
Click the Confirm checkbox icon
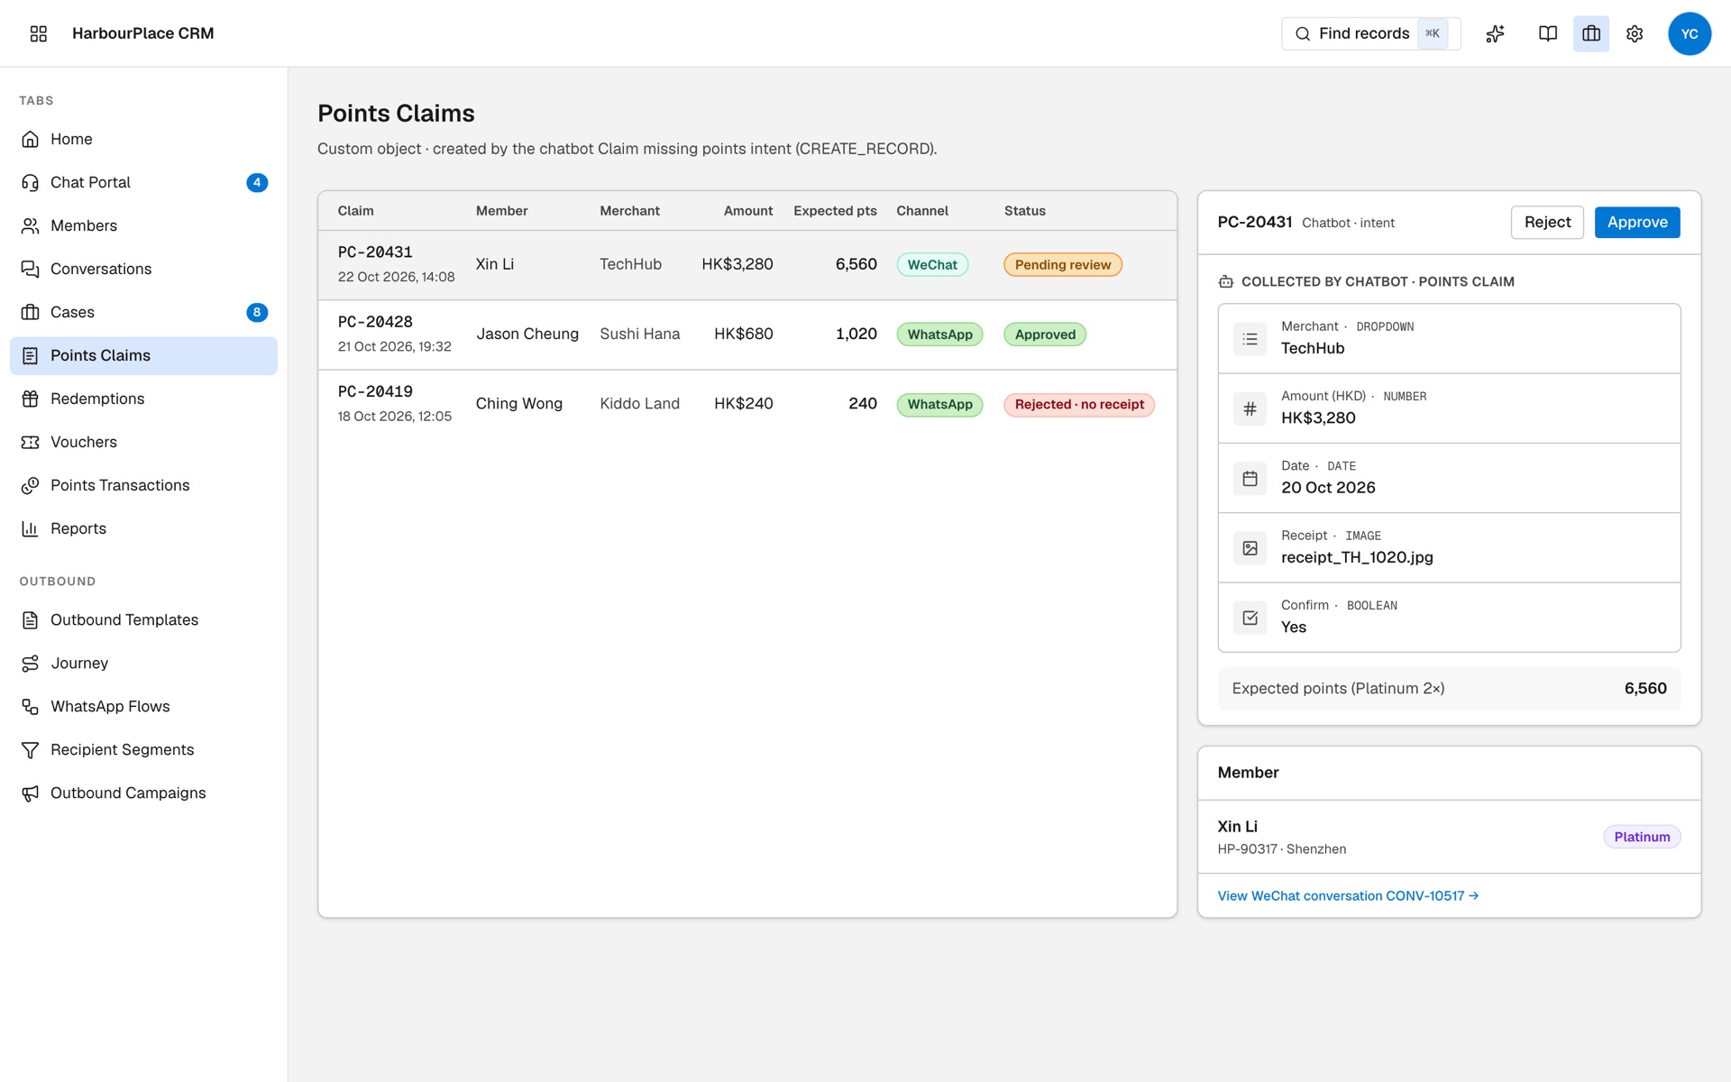(x=1250, y=618)
